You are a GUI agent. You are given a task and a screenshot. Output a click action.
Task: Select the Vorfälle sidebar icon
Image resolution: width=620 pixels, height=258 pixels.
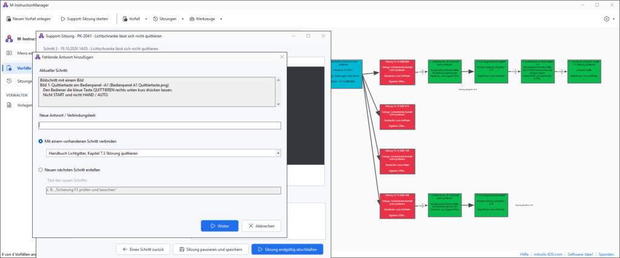(x=9, y=68)
